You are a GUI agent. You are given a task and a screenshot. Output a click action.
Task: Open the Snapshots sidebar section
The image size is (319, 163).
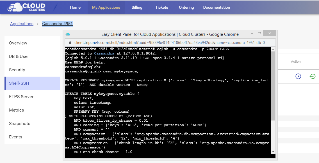(32, 124)
